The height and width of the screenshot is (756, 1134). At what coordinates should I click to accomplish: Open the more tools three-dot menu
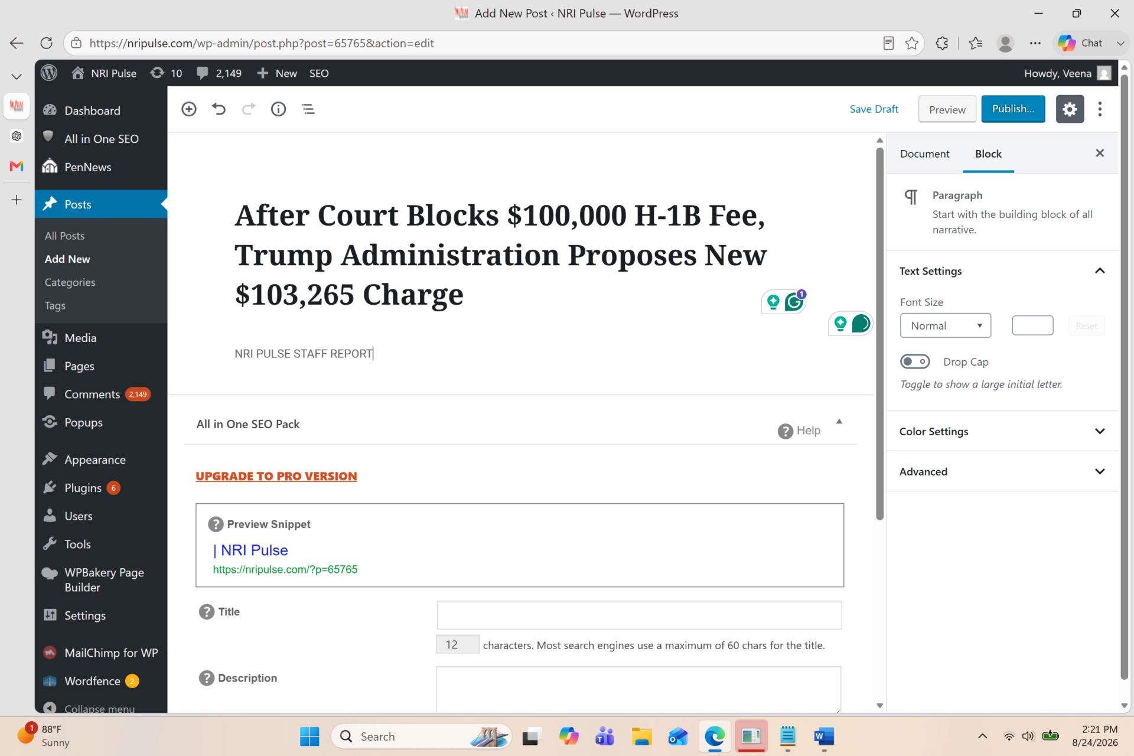pos(1100,109)
